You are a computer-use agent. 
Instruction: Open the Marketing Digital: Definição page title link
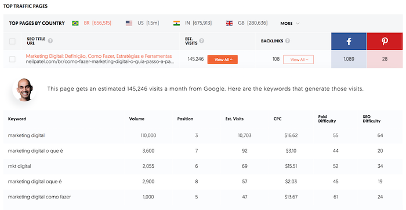pyautogui.click(x=99, y=56)
